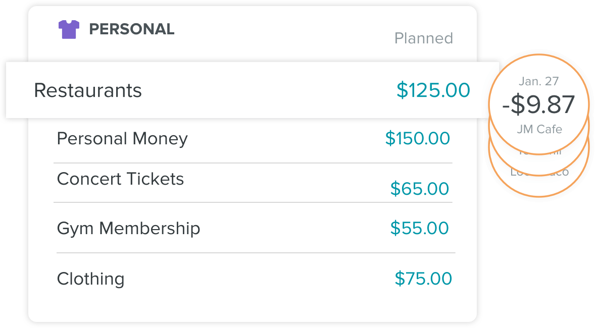Click the Jan. 27 transaction date
Screen dimensions: 596x328
[x=538, y=81]
